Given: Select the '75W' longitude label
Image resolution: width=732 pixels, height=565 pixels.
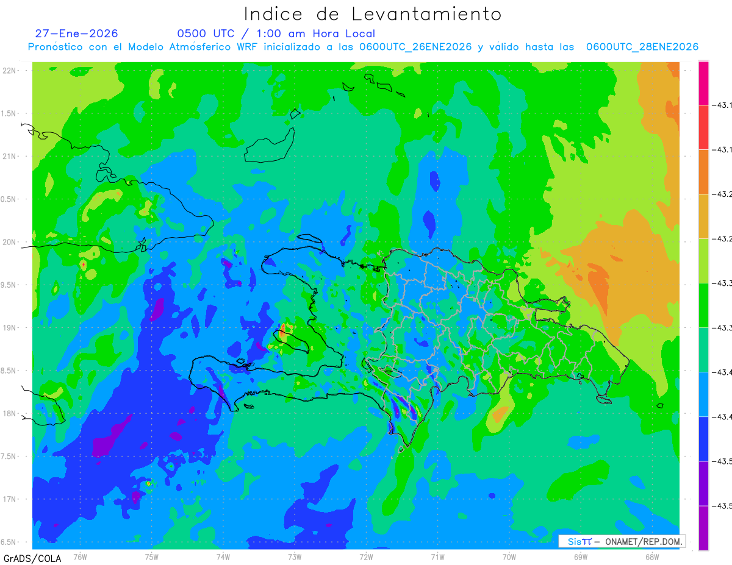Looking at the screenshot, I should point(152,556).
